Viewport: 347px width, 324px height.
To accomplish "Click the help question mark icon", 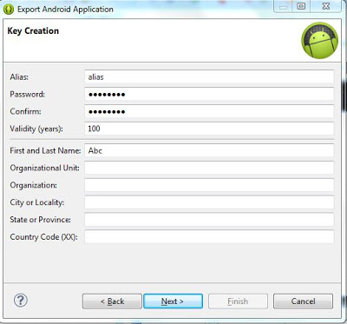I will 21,301.
